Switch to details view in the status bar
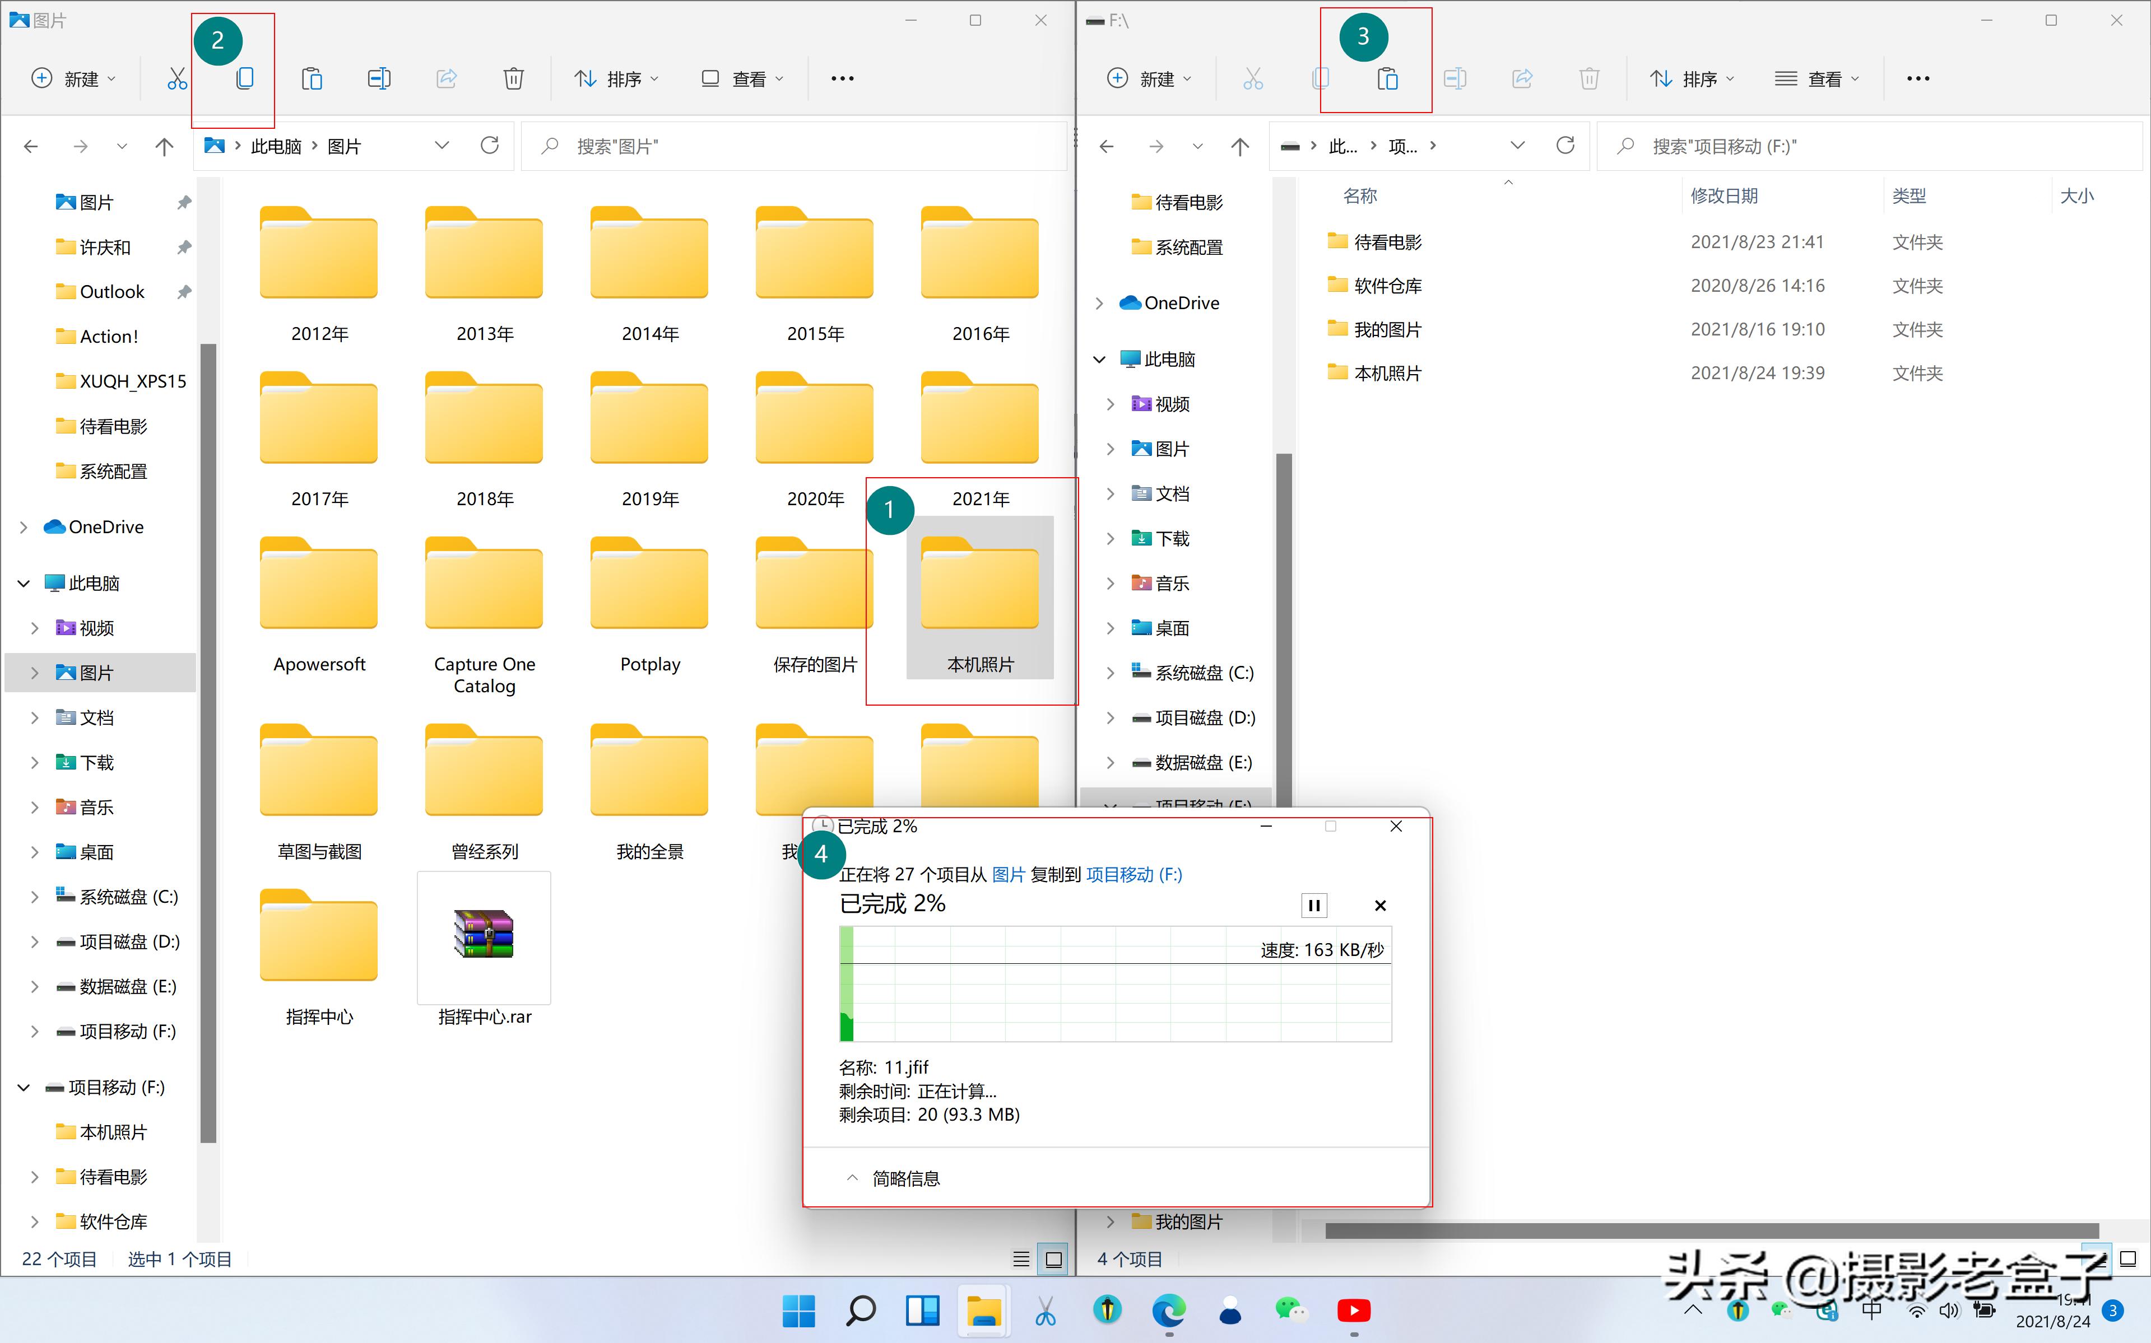2151x1343 pixels. coord(1021,1258)
